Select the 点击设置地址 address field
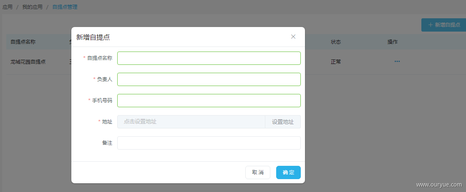This screenshot has width=466, height=192. pos(191,122)
